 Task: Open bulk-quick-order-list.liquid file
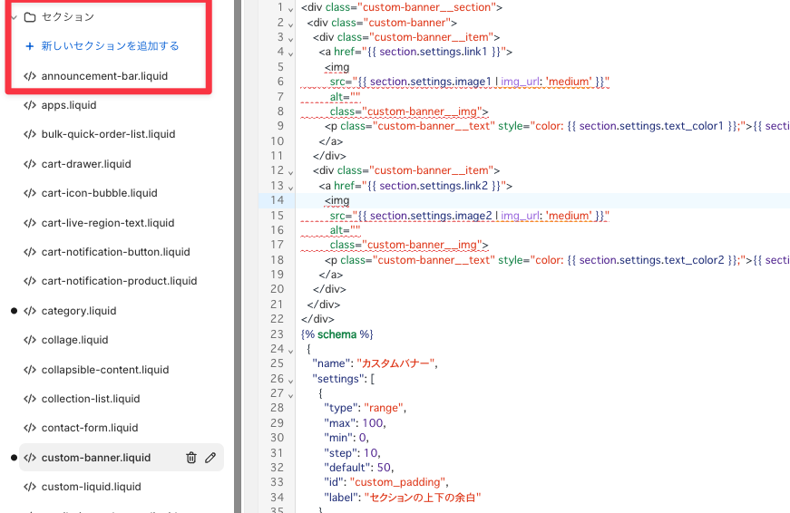click(x=108, y=134)
